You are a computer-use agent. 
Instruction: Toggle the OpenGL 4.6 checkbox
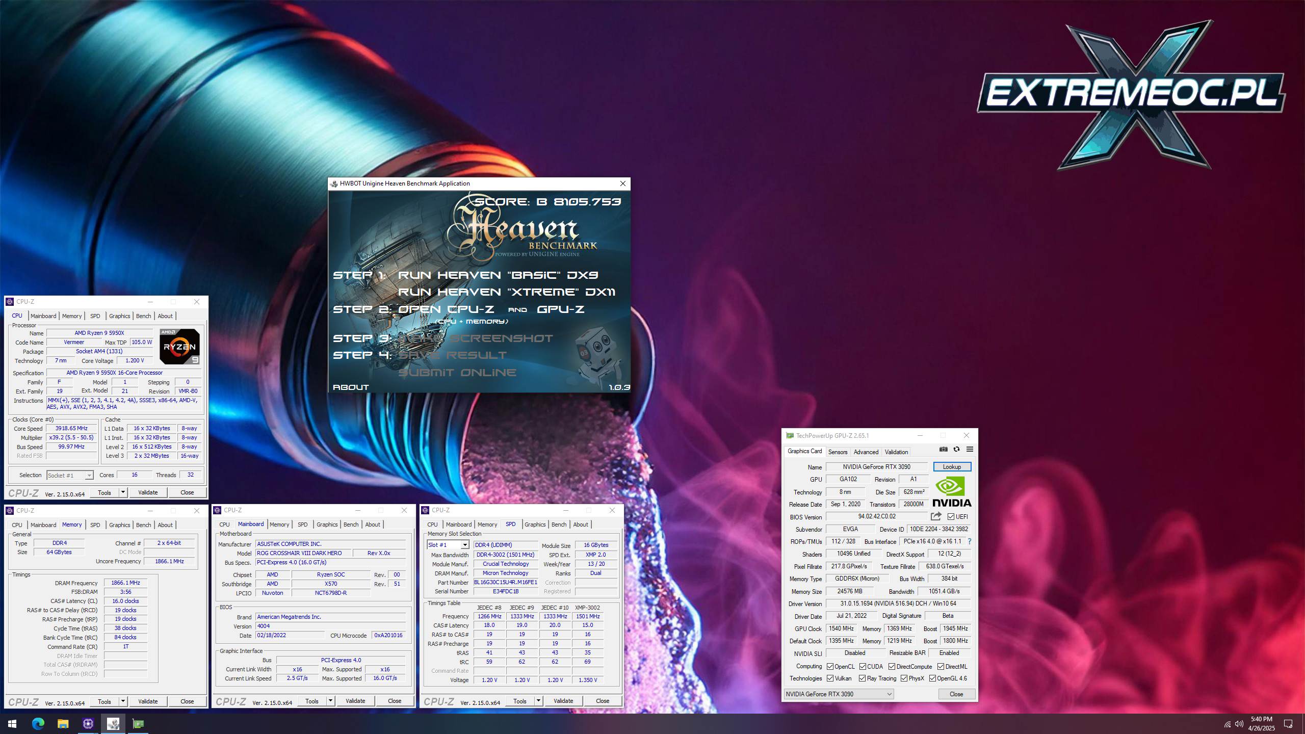tap(932, 678)
